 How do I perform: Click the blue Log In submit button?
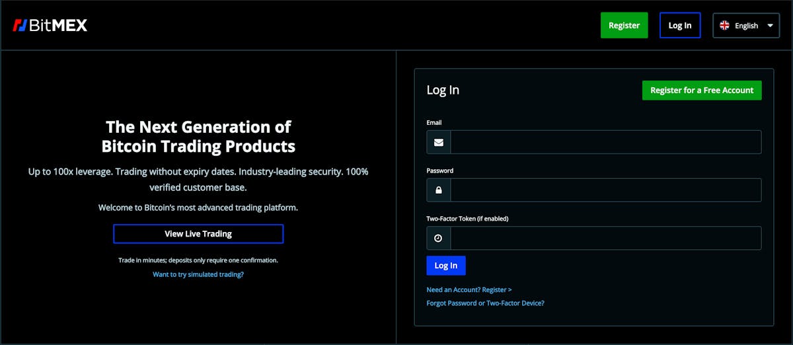click(446, 266)
